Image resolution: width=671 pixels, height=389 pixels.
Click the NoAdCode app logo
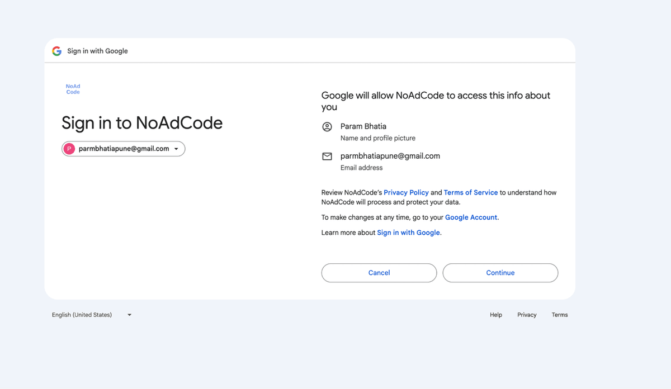pos(73,89)
